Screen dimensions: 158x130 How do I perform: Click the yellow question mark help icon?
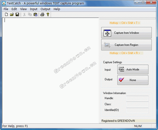(48, 14)
